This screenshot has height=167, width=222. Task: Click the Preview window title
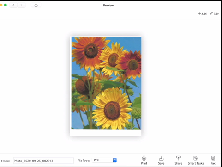(108, 5)
